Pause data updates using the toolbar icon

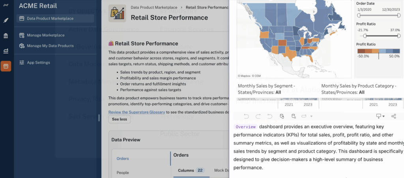[293, 116]
